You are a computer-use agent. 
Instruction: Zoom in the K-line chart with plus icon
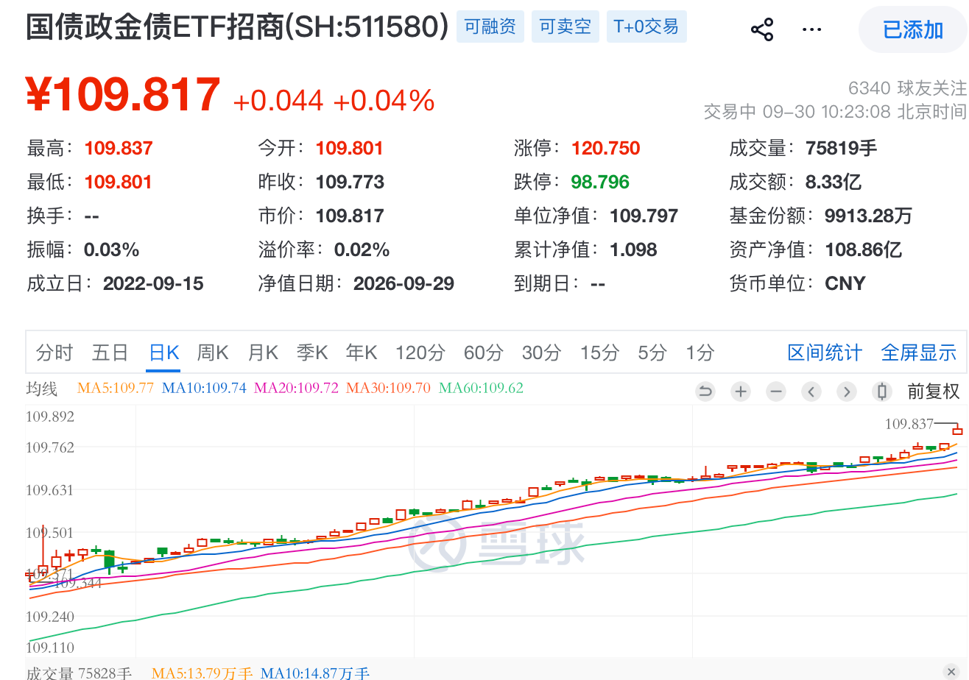coord(741,392)
